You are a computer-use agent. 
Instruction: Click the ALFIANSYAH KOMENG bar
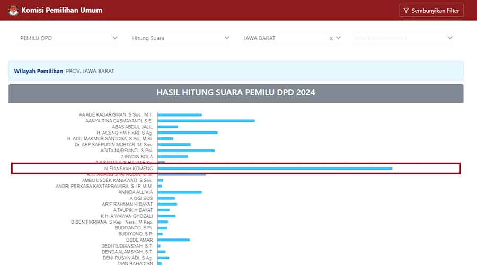pos(275,168)
